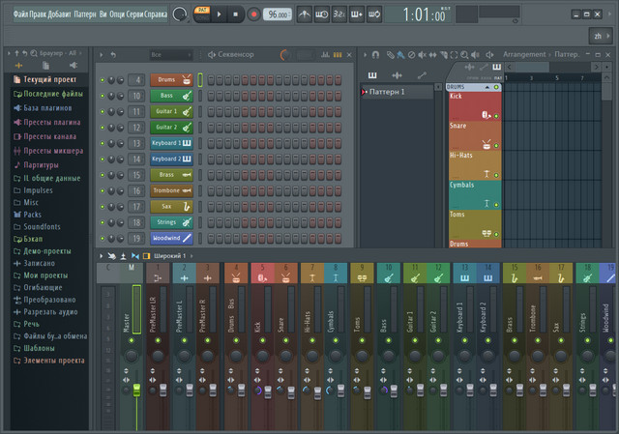Click the snare drum icon on Snare track
The width and height of the screenshot is (619, 434).
(x=488, y=146)
